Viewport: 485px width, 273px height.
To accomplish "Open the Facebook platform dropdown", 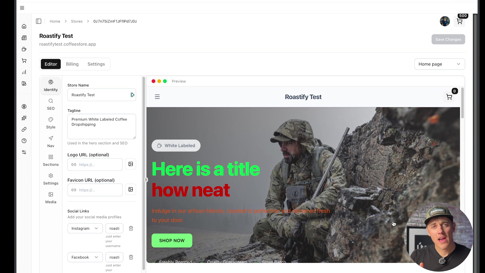I will pyautogui.click(x=85, y=257).
